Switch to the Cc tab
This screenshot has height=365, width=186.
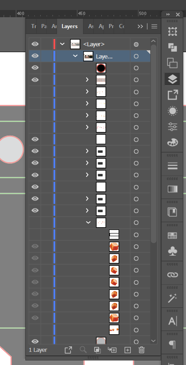pos(121,26)
